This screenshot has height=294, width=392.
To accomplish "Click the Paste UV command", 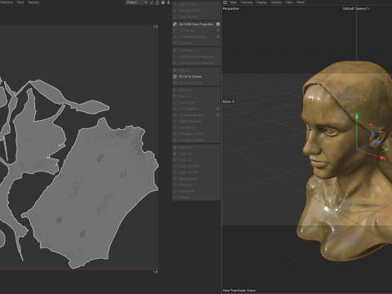I will pyautogui.click(x=197, y=154).
